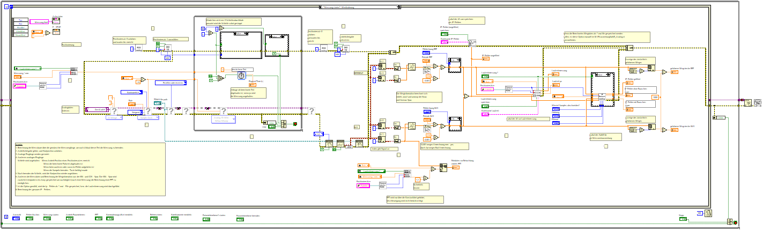Screen dimensions: 763x231
Task: Open the Sample Clock polymorphic selector
Action: pyautogui.click(x=147, y=117)
